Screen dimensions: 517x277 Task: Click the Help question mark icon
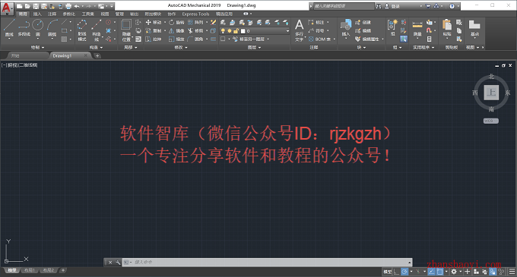[x=452, y=6]
